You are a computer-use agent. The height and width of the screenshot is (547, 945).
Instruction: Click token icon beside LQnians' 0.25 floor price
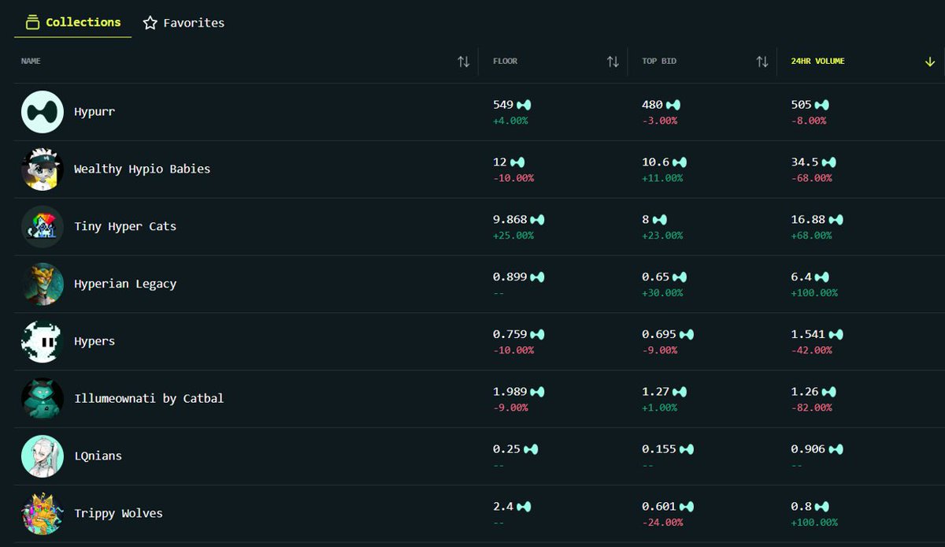click(528, 448)
